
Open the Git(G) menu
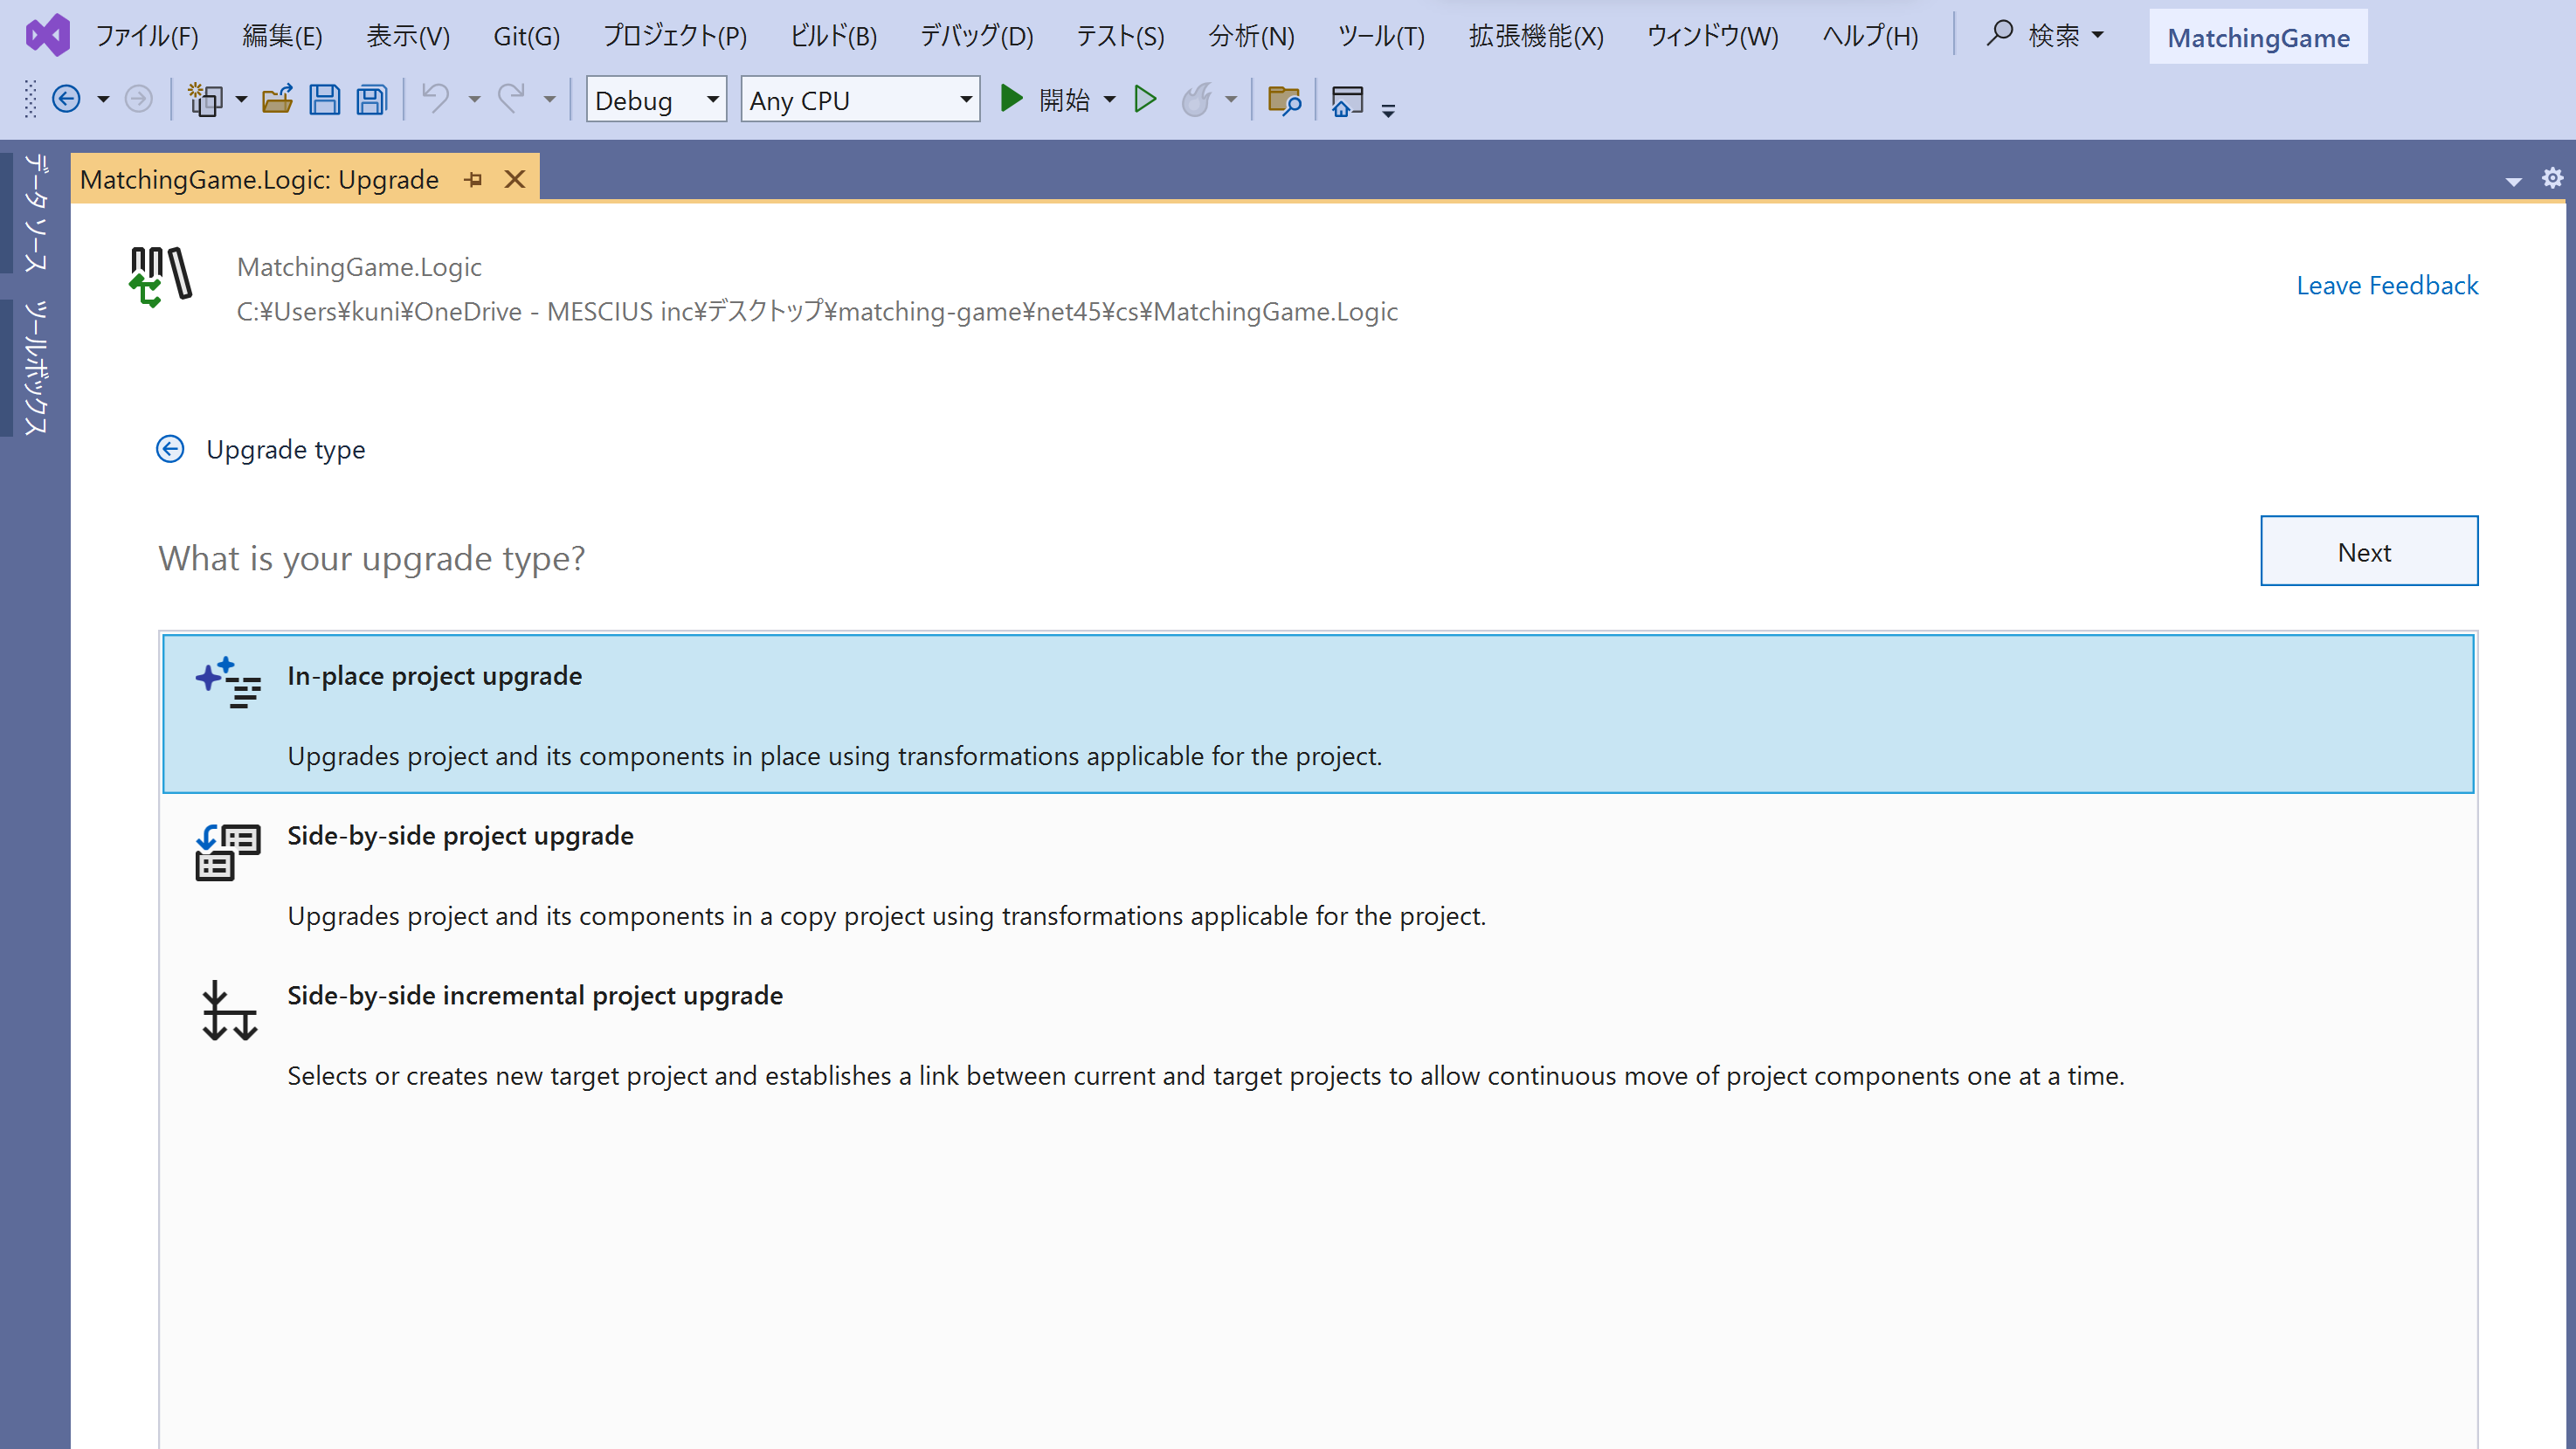click(526, 36)
